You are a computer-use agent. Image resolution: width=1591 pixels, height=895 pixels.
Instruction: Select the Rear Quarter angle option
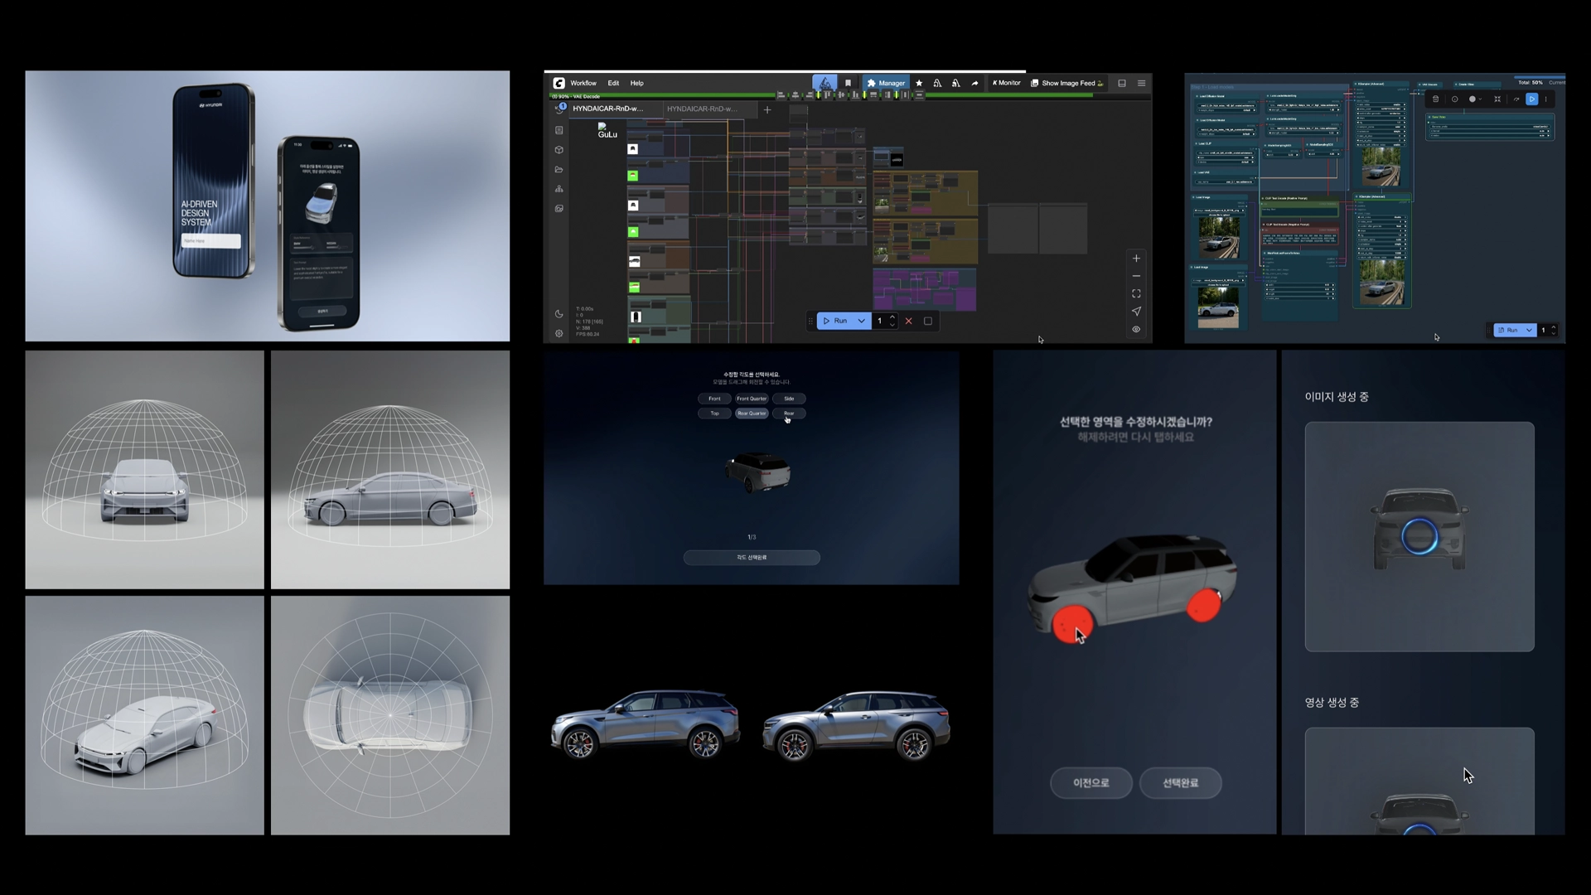click(752, 414)
